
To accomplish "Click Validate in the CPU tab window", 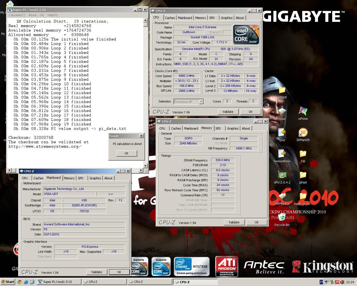I will (228, 112).
